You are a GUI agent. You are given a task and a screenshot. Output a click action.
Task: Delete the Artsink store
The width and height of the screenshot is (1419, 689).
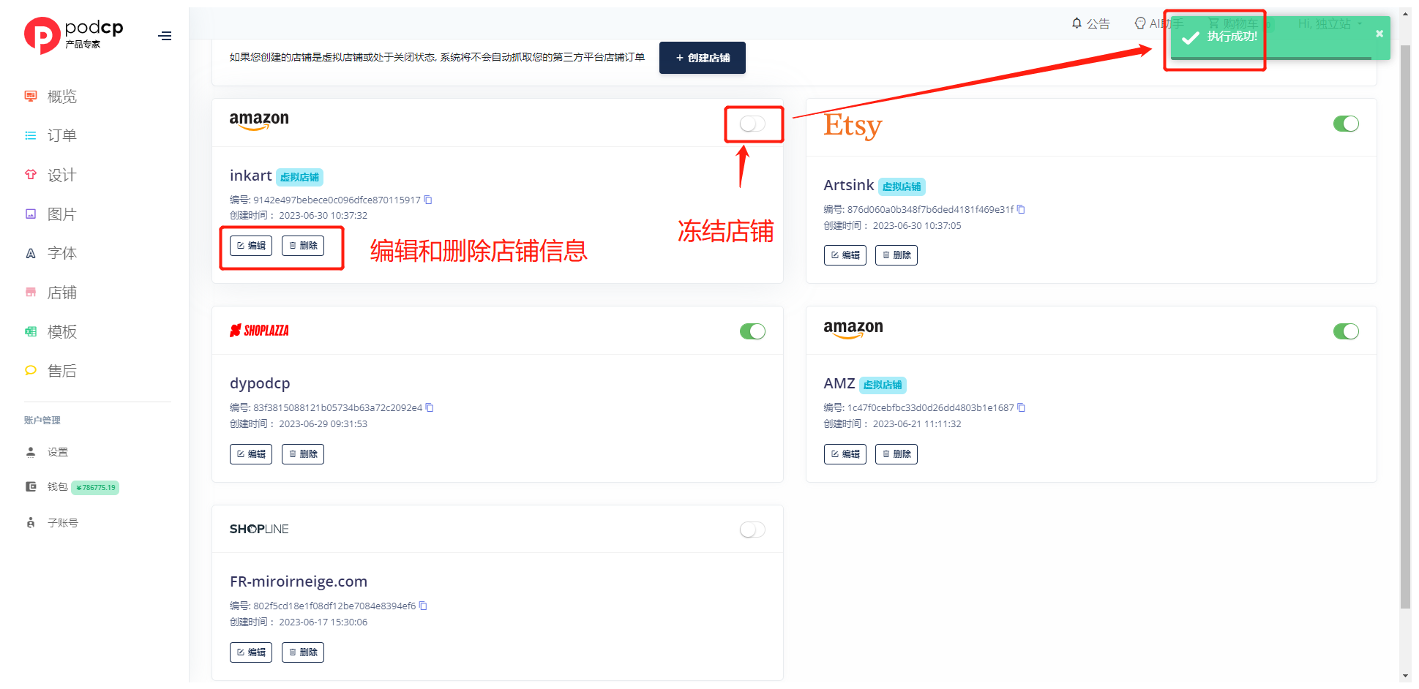pyautogui.click(x=896, y=255)
